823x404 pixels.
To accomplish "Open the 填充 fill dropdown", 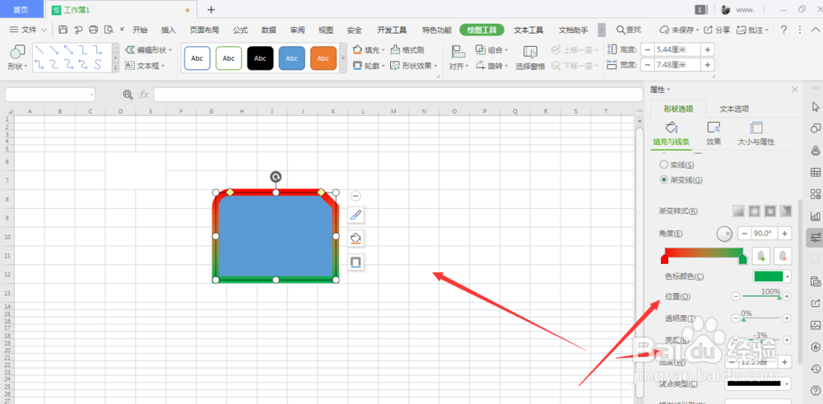I will point(369,50).
